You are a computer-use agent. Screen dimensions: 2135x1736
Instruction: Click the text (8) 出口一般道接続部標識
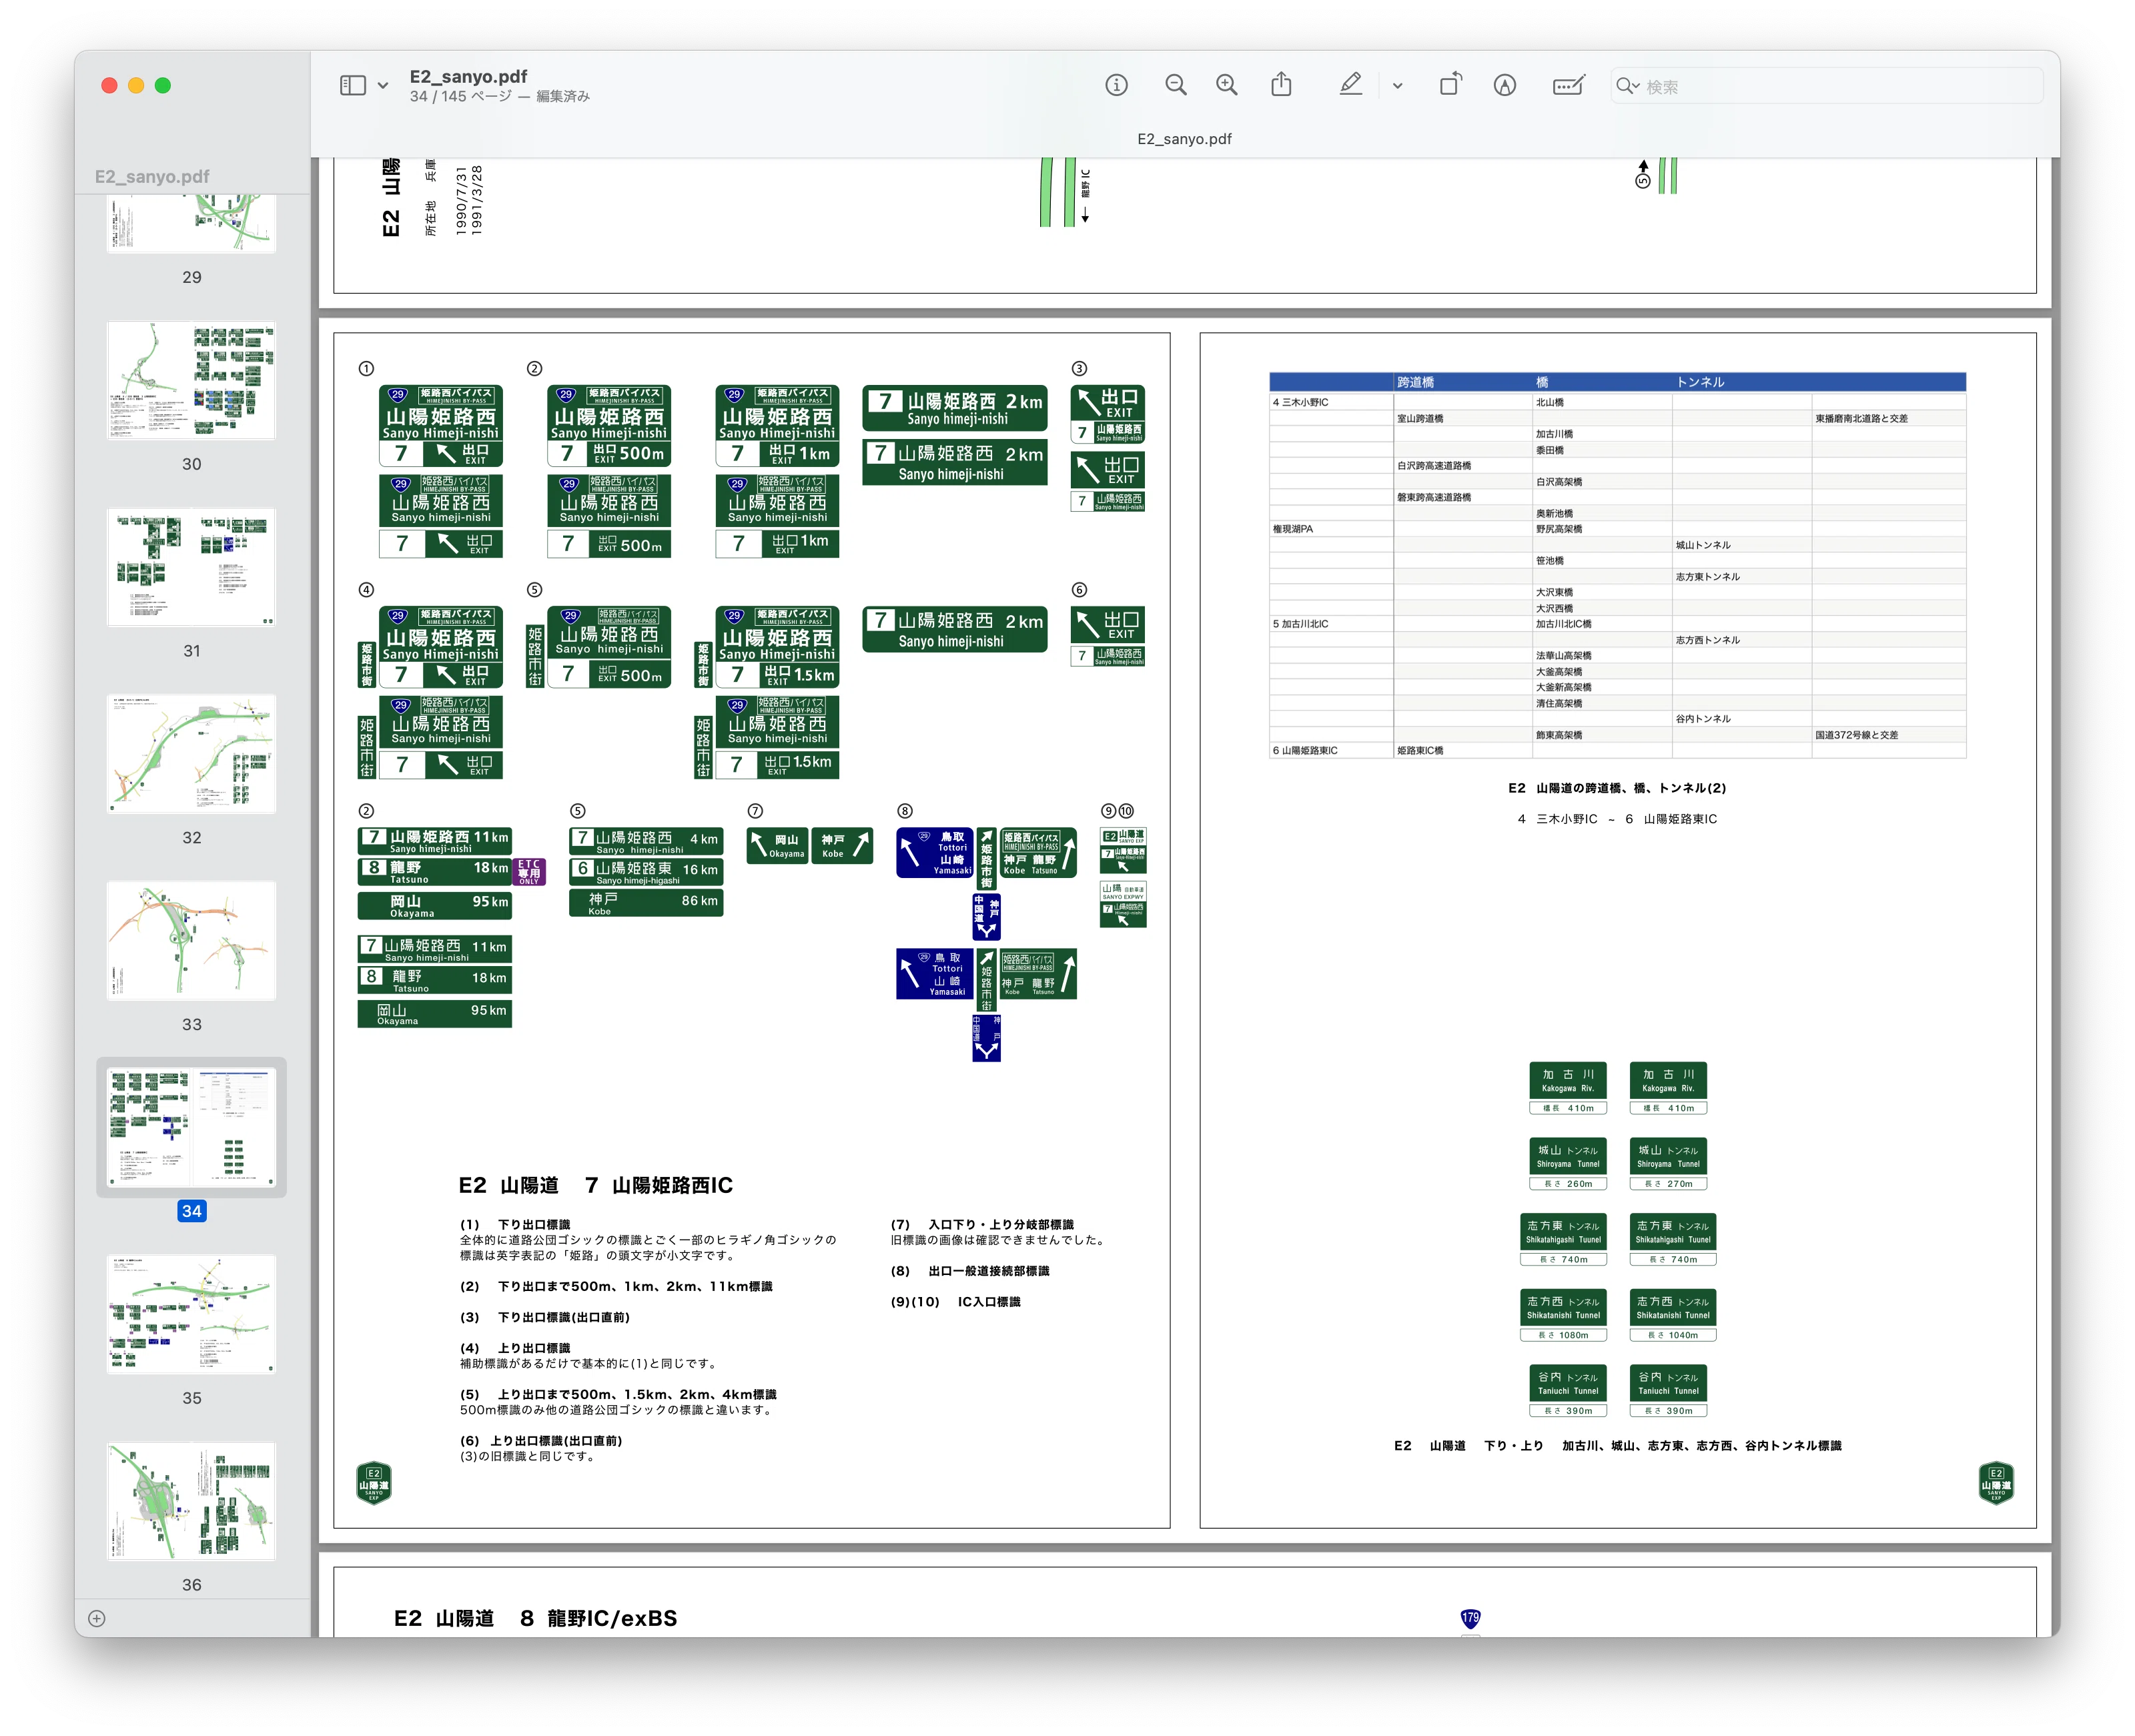pyautogui.click(x=970, y=1271)
